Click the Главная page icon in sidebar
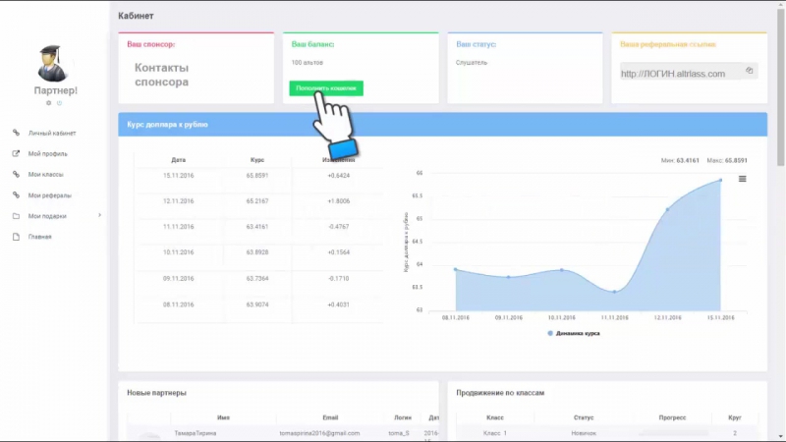This screenshot has width=786, height=442. (16, 237)
